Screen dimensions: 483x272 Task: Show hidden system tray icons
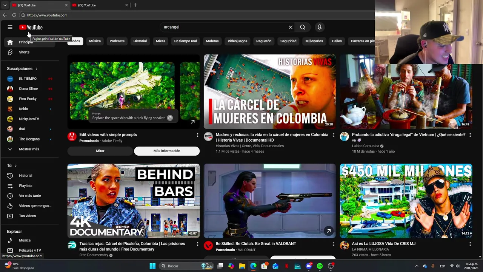tap(417, 266)
